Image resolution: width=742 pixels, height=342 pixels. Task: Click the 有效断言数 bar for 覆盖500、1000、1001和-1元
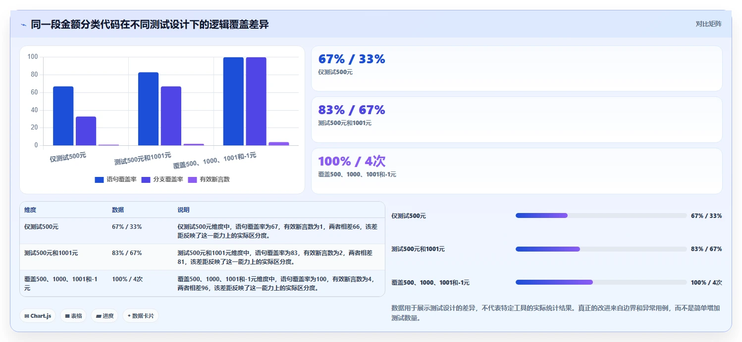[279, 144]
